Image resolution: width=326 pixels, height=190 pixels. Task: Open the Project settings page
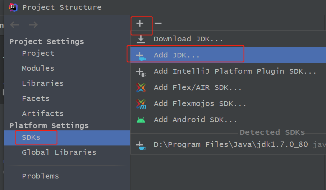(38, 54)
